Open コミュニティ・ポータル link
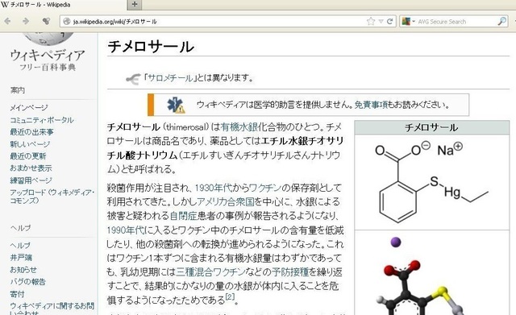The width and height of the screenshot is (516, 315). (x=42, y=120)
